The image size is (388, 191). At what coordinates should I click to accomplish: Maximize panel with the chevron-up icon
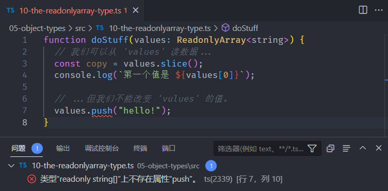tap(363, 148)
